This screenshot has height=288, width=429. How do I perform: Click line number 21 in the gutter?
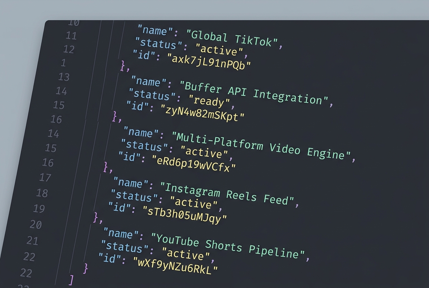click(x=33, y=240)
